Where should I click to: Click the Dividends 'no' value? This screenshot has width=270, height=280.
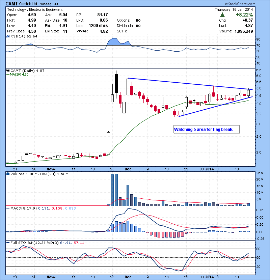[138, 26]
